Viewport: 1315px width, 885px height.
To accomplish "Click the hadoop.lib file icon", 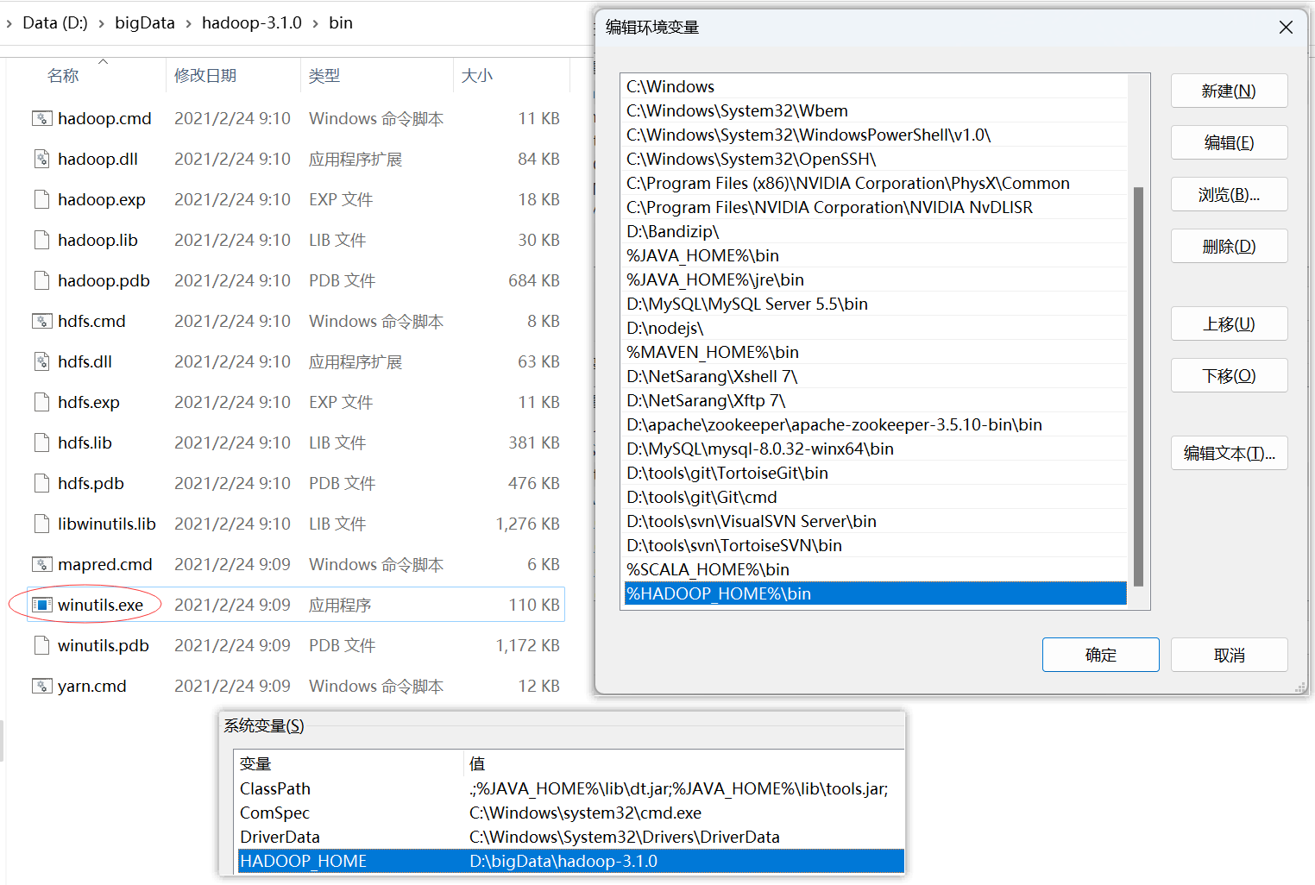I will coord(41,240).
